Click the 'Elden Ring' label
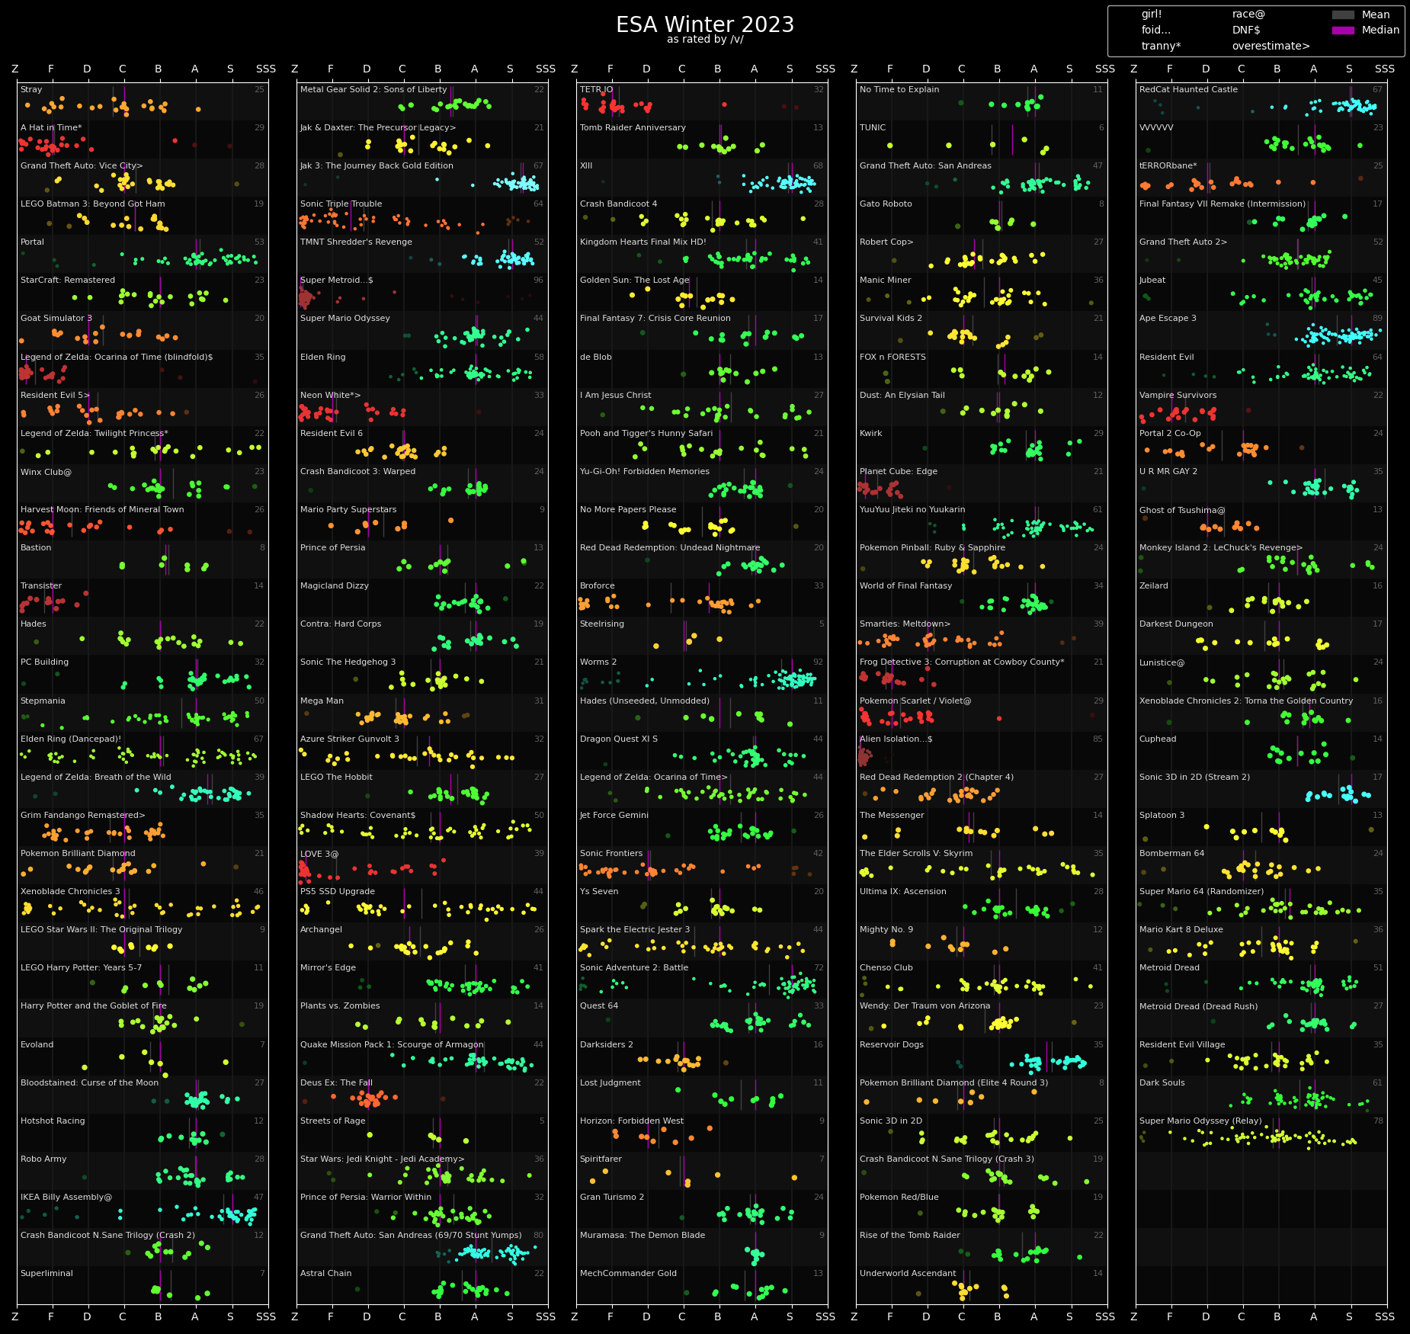 click(323, 358)
